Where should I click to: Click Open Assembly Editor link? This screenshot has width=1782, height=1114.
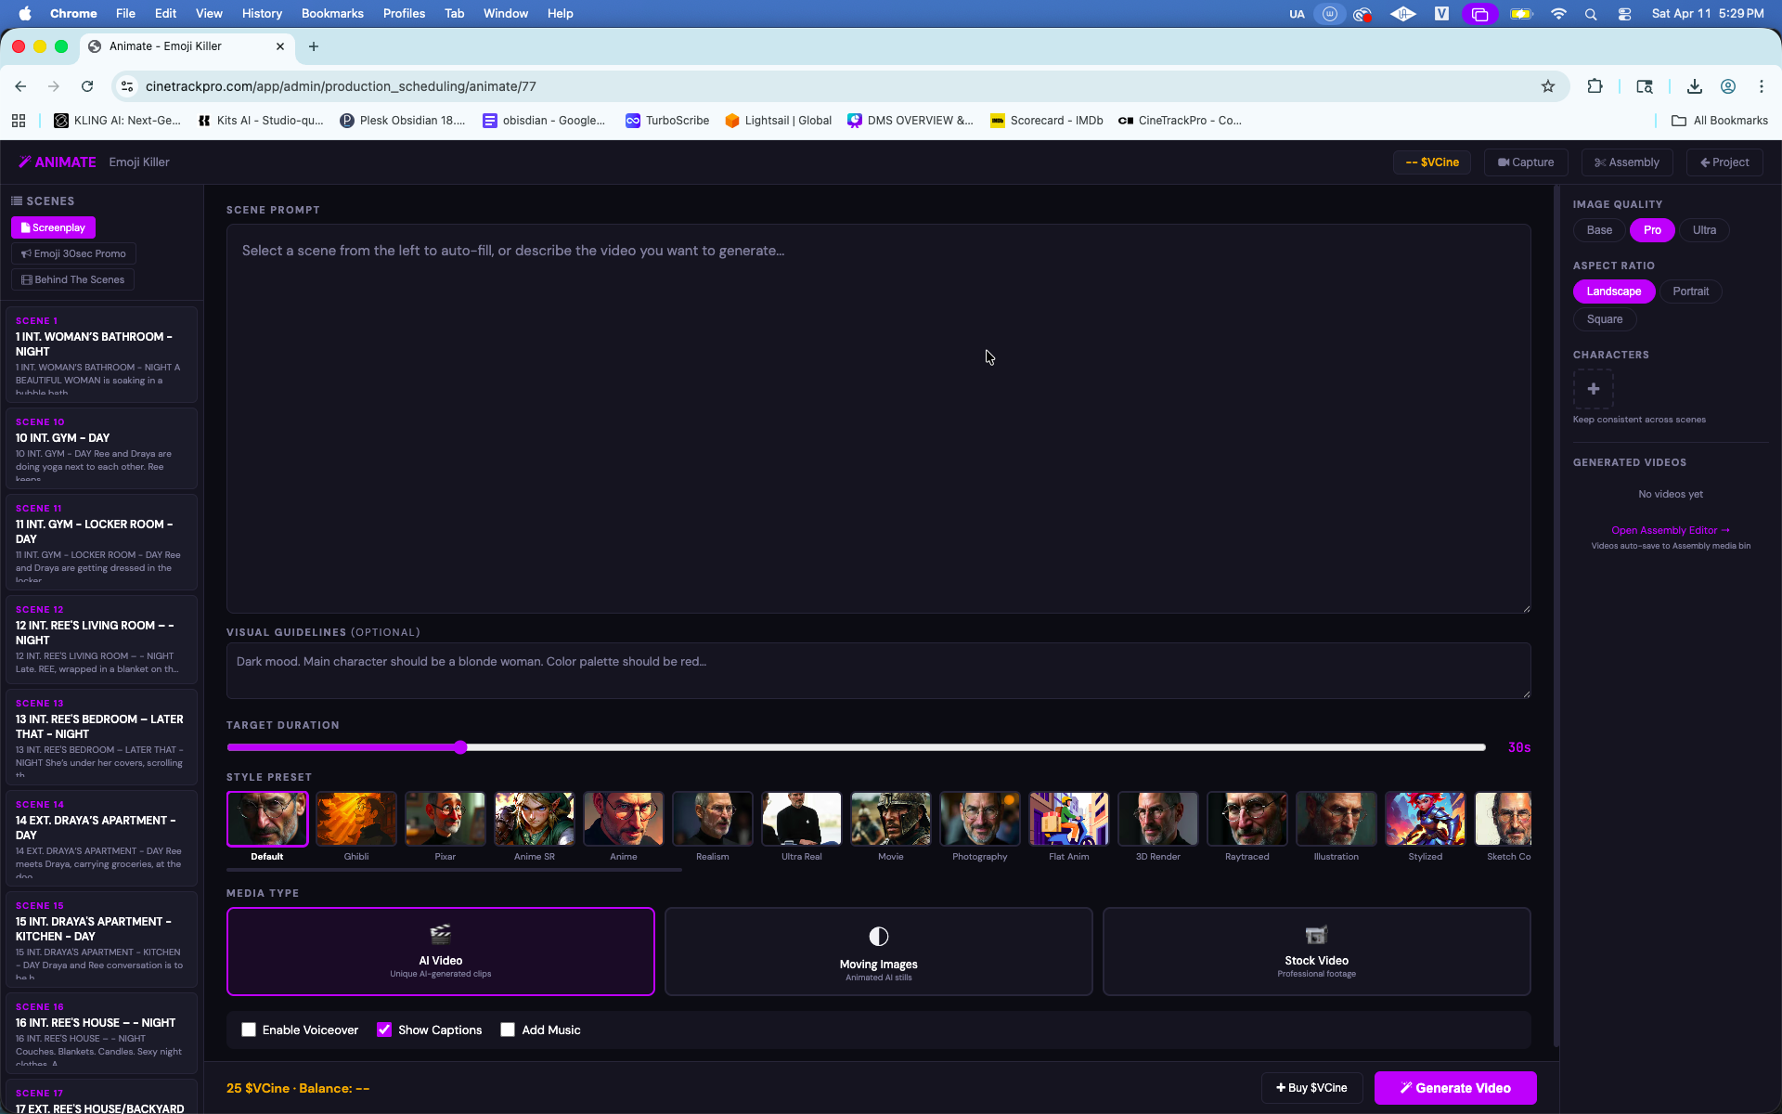pos(1669,530)
